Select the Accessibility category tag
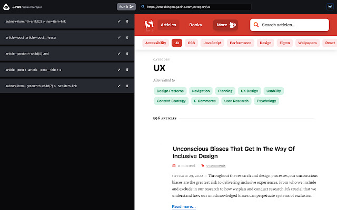Image resolution: width=337 pixels, height=210 pixels. [156, 43]
